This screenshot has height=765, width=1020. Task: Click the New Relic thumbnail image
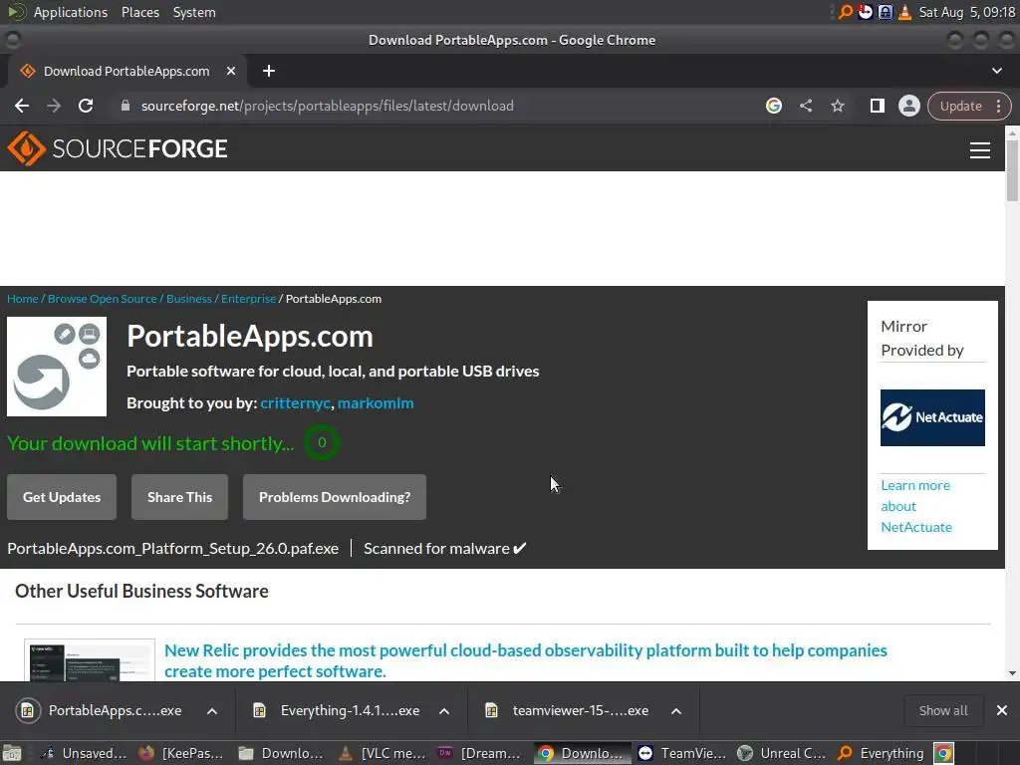click(90, 660)
